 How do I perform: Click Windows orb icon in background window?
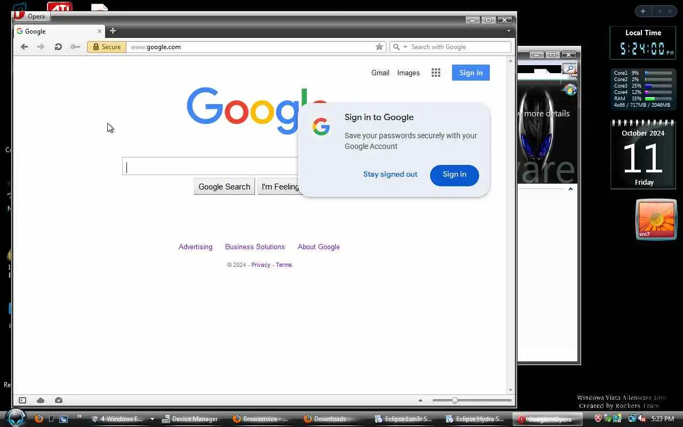point(570,89)
